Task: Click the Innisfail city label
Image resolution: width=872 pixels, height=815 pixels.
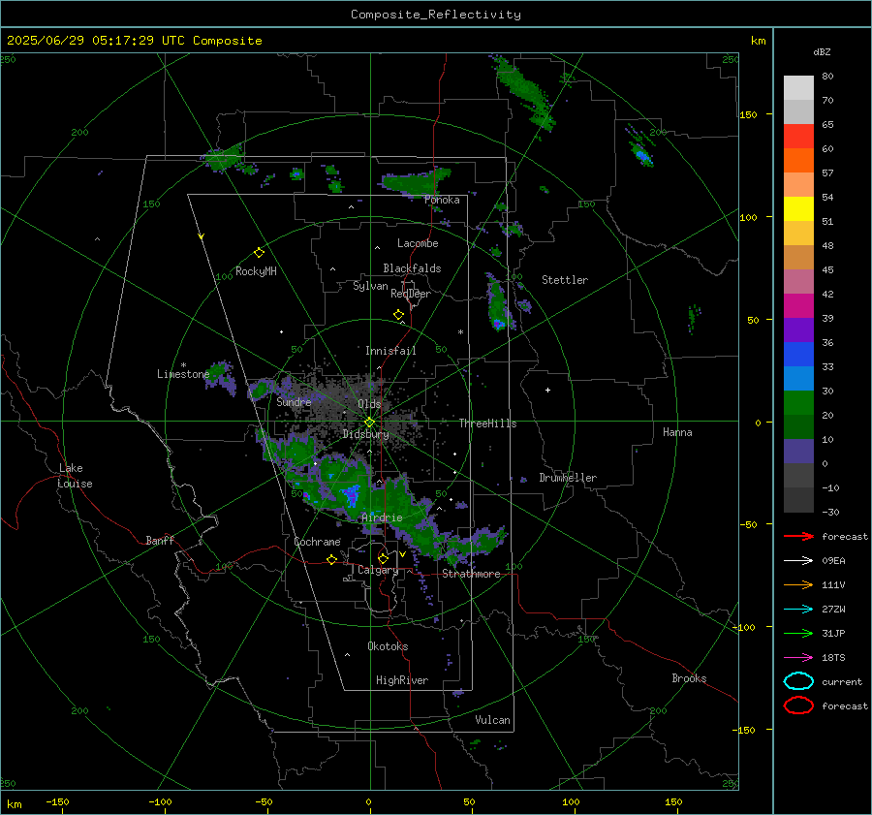Action: pyautogui.click(x=390, y=351)
